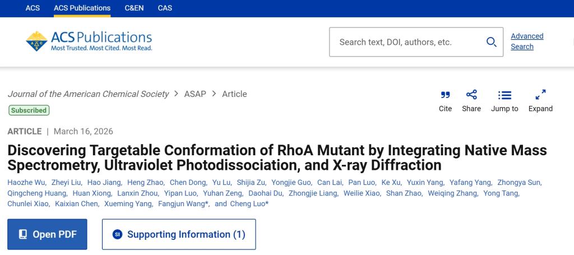574x255 pixels.
Task: Switch to the C&EN tab
Action: pyautogui.click(x=134, y=8)
